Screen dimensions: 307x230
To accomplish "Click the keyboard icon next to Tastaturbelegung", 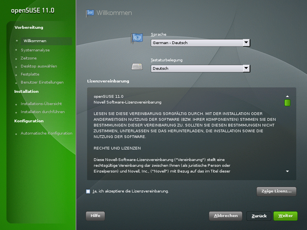I will coord(137,66).
